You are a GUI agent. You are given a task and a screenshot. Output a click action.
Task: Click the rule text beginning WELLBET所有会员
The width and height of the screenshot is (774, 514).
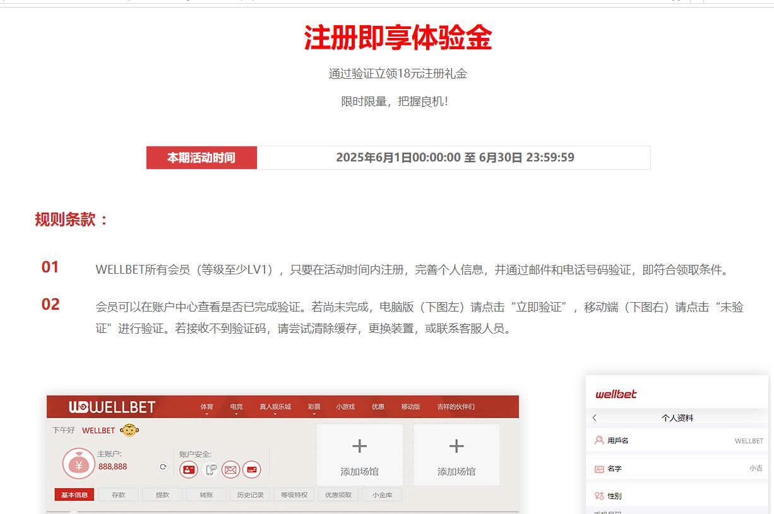[414, 270]
